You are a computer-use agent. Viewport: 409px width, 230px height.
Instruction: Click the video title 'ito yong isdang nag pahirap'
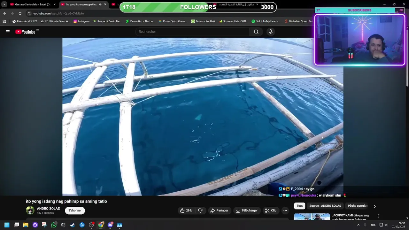66,201
